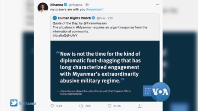Open the three-dot more options menu
Image resolution: width=198 pixels, height=111 pixels.
157,5
